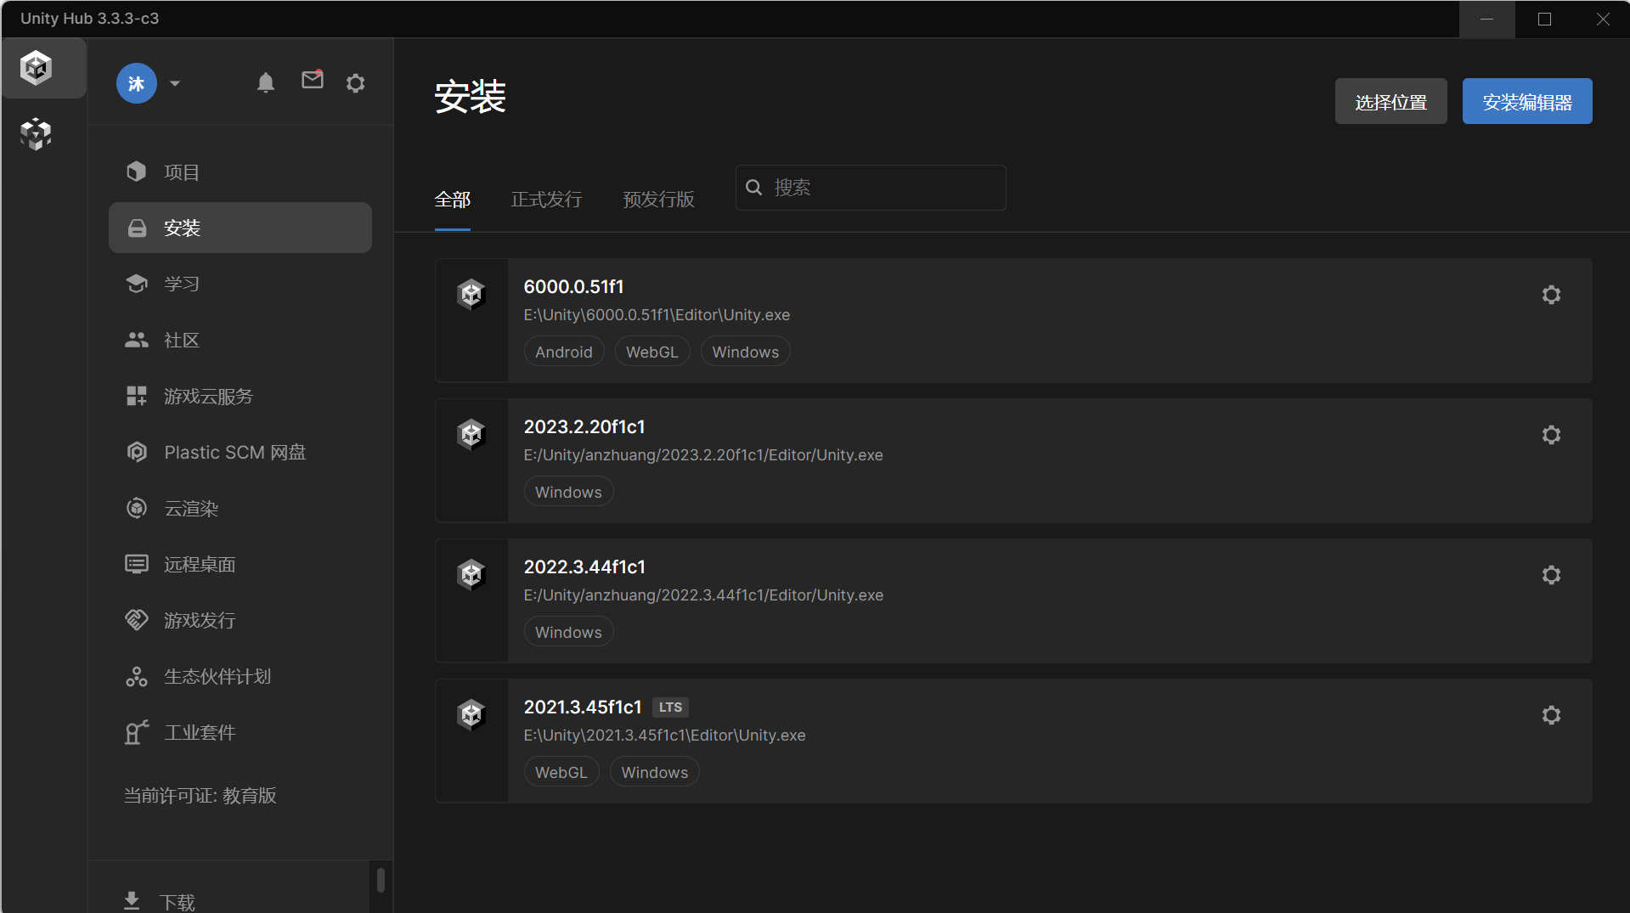Open the notifications bell icon
1630x913 pixels.
click(x=266, y=82)
